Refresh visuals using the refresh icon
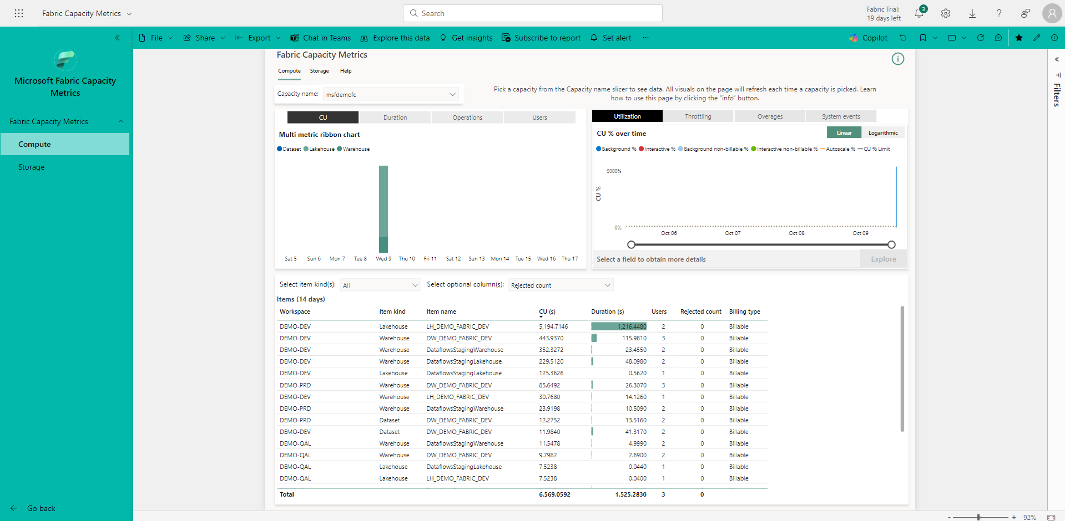 (981, 38)
